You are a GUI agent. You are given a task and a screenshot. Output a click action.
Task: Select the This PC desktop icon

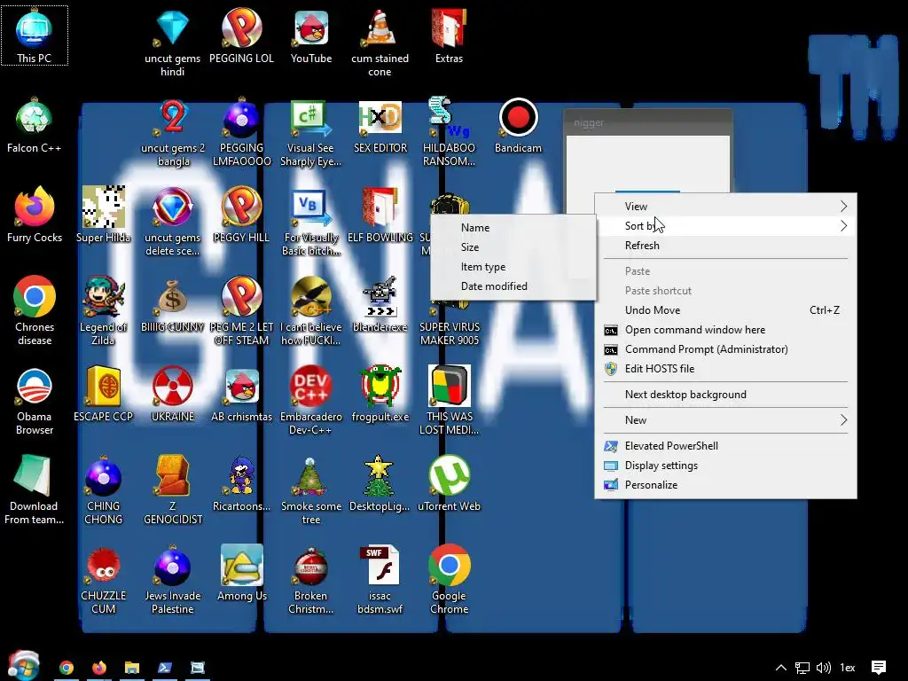tap(35, 35)
